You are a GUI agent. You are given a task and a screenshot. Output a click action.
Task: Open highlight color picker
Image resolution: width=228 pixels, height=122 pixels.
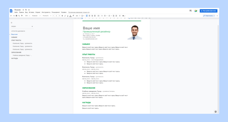tap(73, 16)
